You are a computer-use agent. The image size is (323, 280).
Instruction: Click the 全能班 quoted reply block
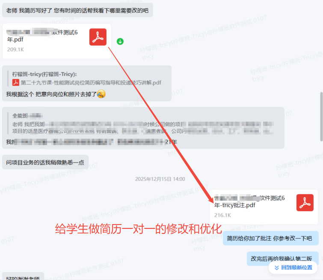pos(143,123)
